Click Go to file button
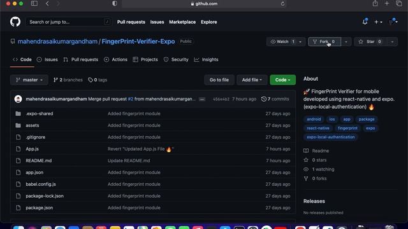The image size is (408, 229). pos(219,80)
